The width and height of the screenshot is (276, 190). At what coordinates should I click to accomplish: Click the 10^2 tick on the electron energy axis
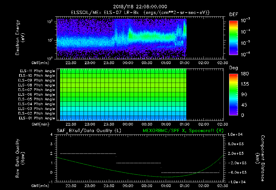click(50, 22)
